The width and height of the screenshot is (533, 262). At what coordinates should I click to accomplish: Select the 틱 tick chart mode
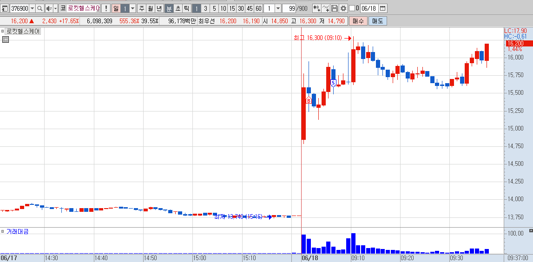pos(186,8)
